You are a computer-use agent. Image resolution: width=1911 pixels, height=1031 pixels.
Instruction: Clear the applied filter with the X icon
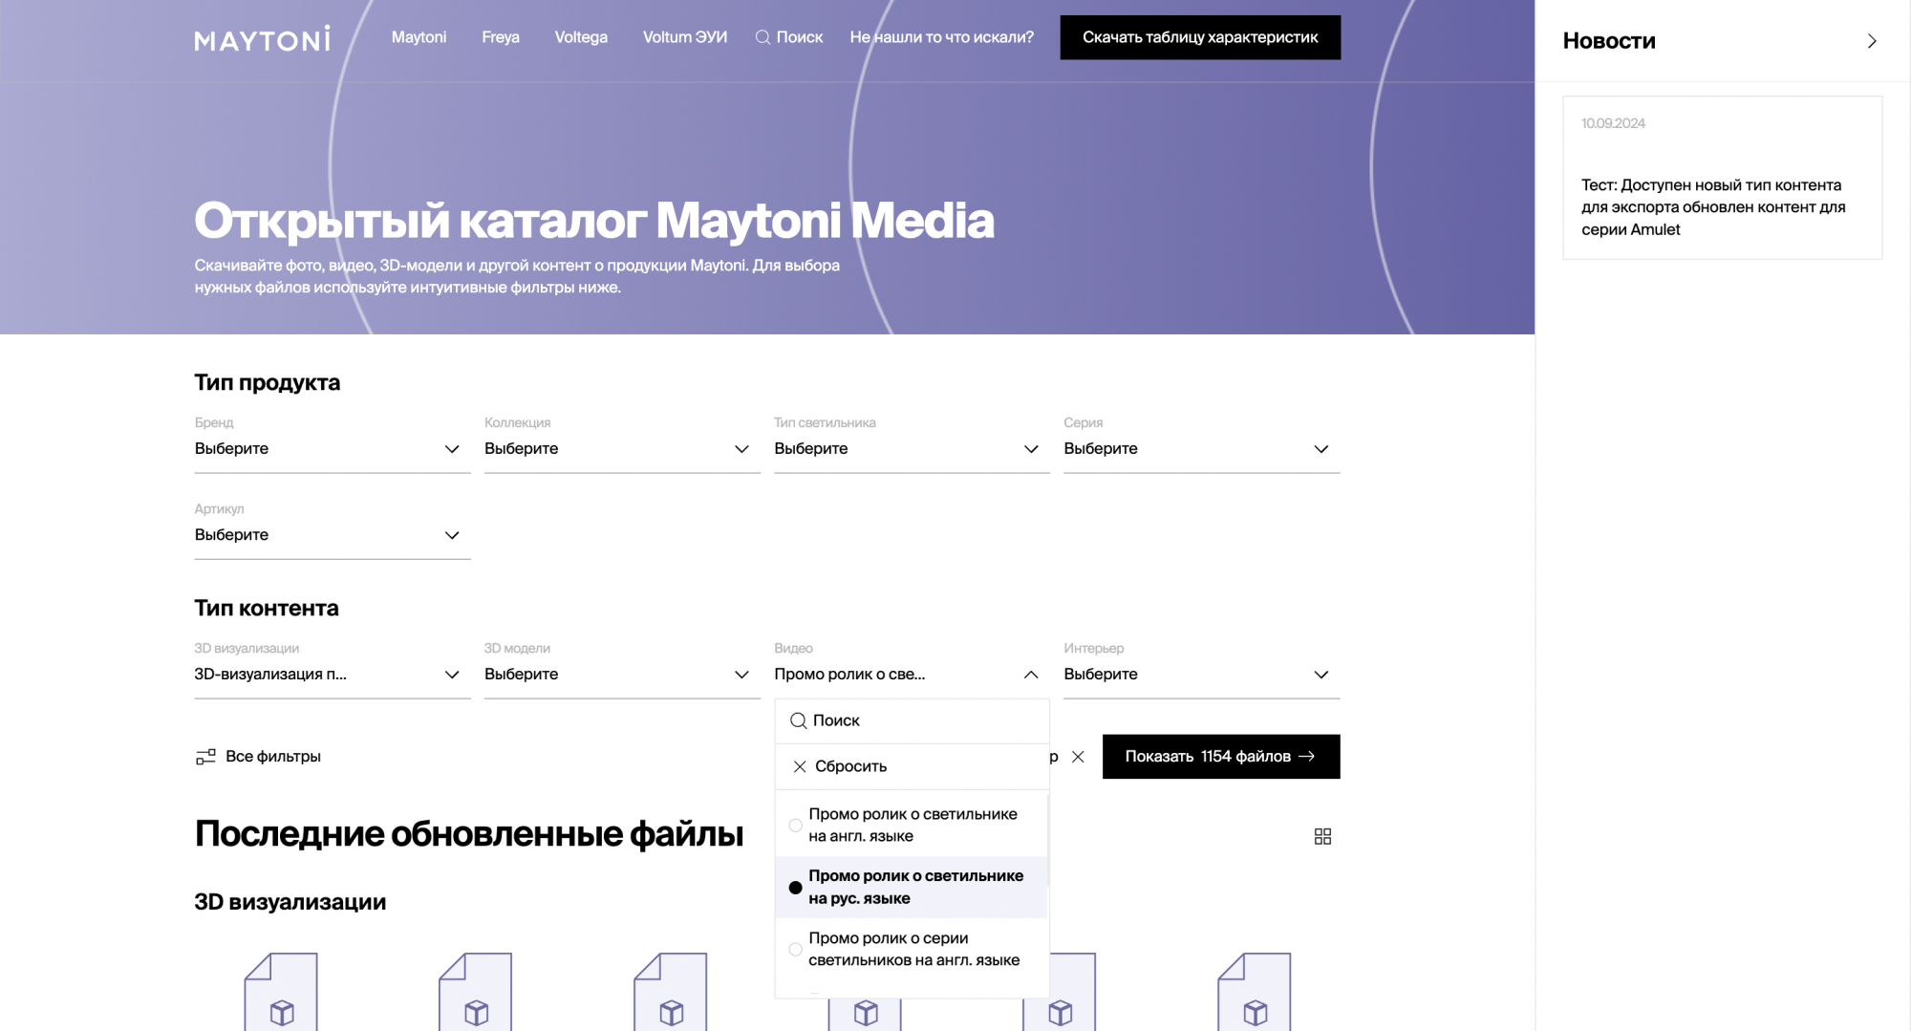[x=1078, y=757]
